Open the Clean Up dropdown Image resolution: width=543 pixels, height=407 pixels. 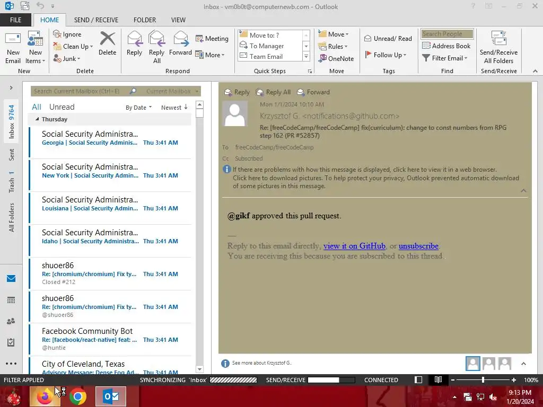pos(74,47)
